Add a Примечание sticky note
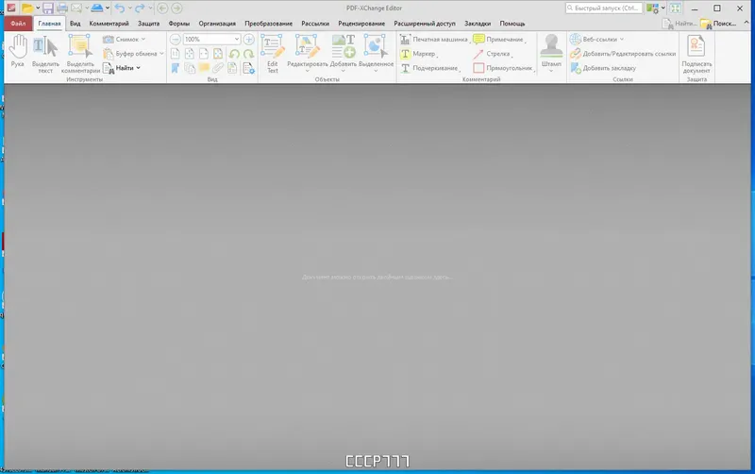Screen dimensions: 755x474 pos(498,39)
